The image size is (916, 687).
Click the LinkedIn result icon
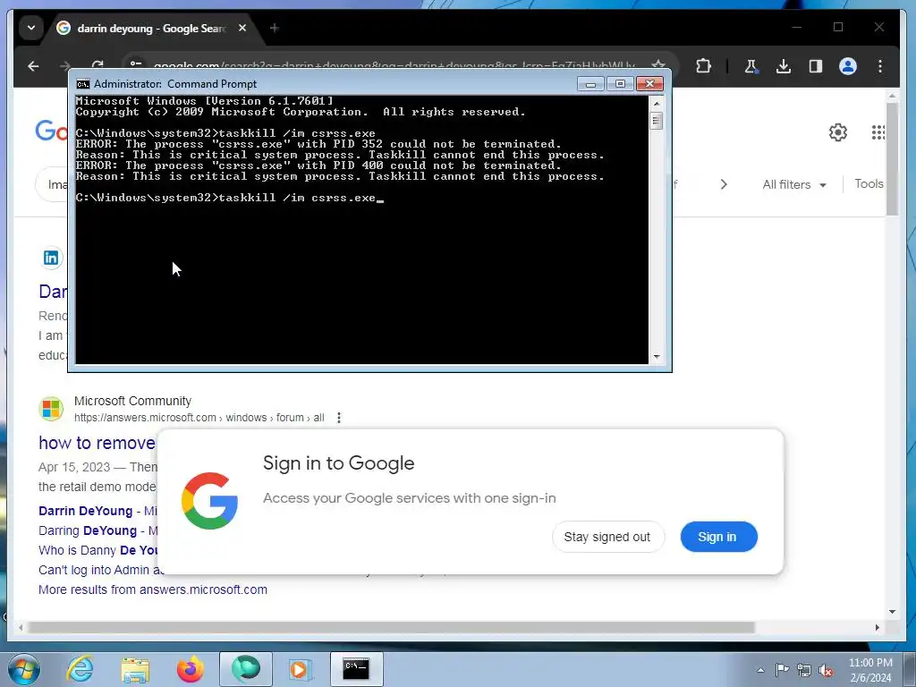51,258
